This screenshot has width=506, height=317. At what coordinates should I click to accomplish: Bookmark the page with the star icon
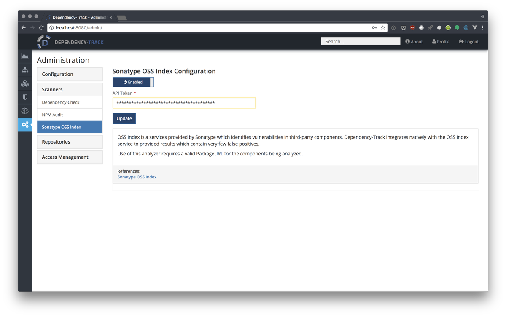point(383,28)
